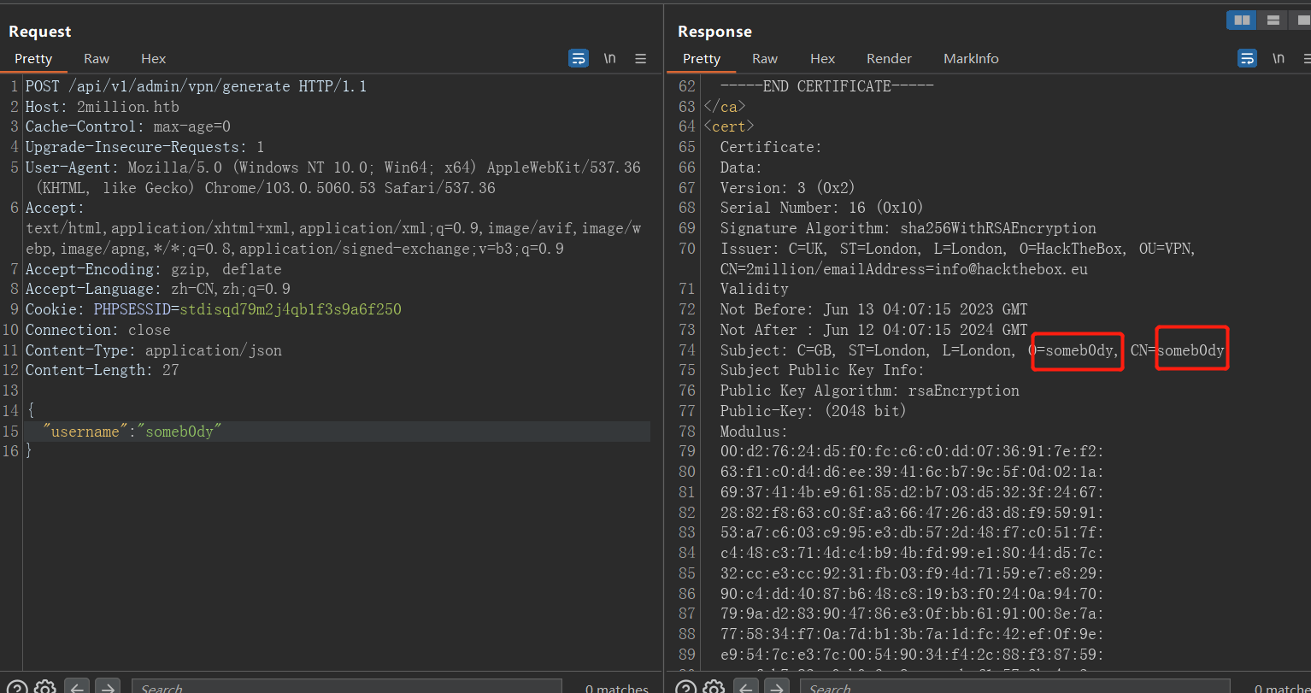Image resolution: width=1311 pixels, height=693 pixels.
Task: Click the Not Before: Jun 13 line
Action: (873, 309)
